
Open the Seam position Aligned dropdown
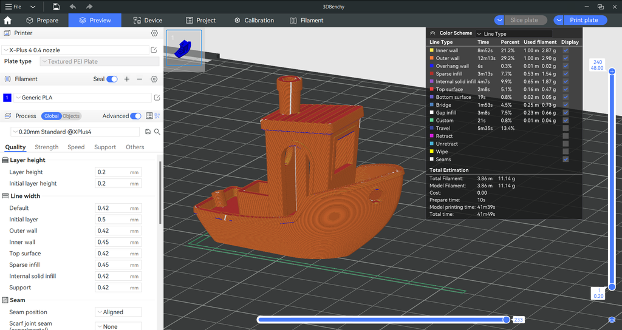coord(118,312)
